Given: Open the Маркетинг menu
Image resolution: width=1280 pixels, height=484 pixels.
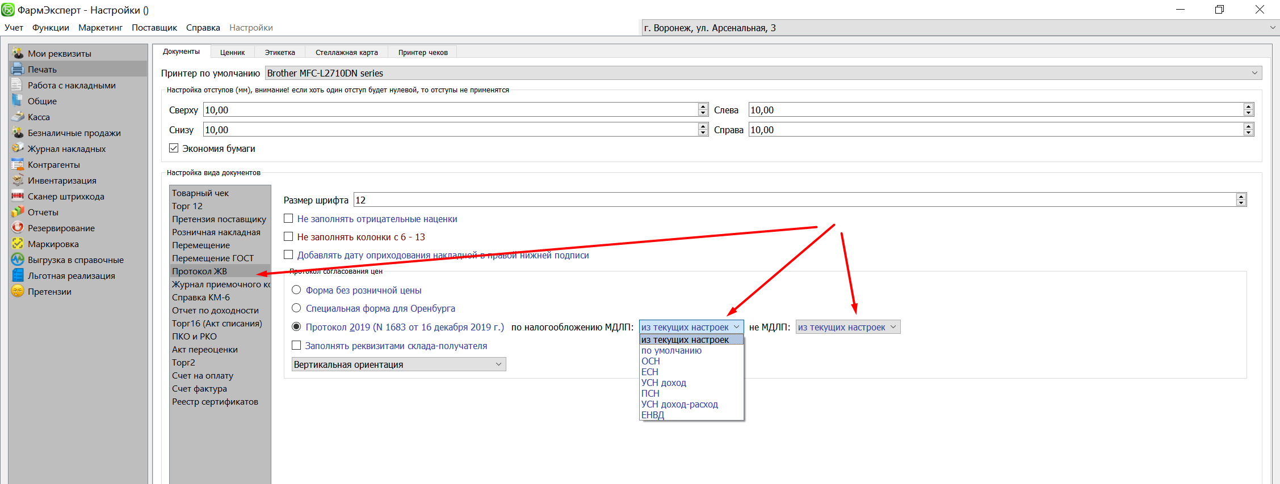Looking at the screenshot, I should 100,28.
